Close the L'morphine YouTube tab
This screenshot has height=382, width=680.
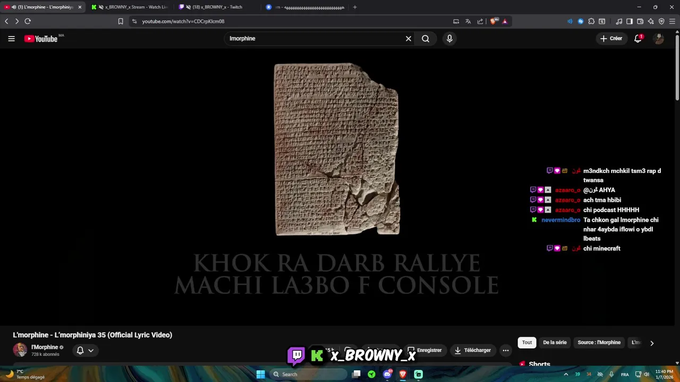80,7
